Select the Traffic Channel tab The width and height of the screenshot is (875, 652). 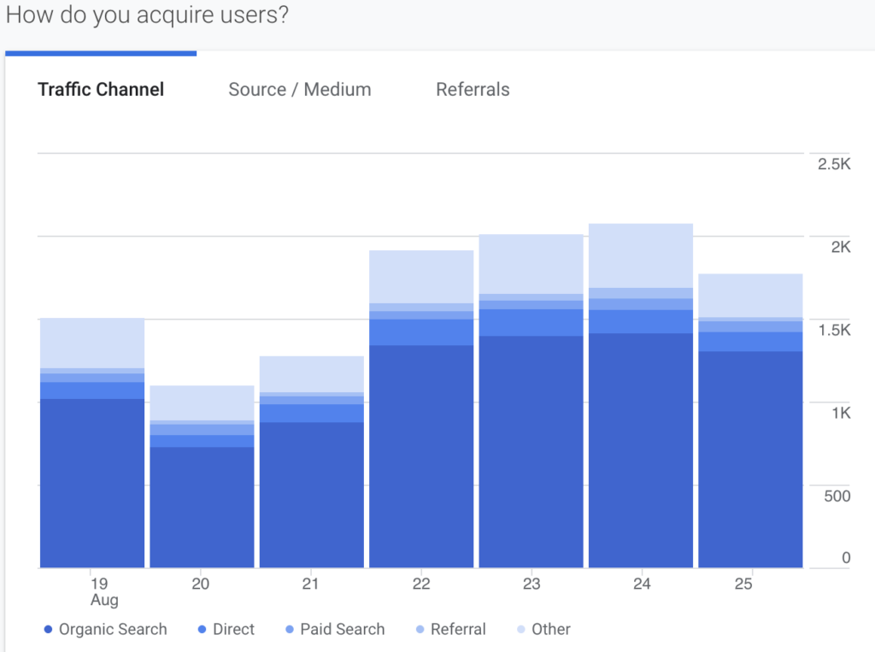(x=100, y=89)
